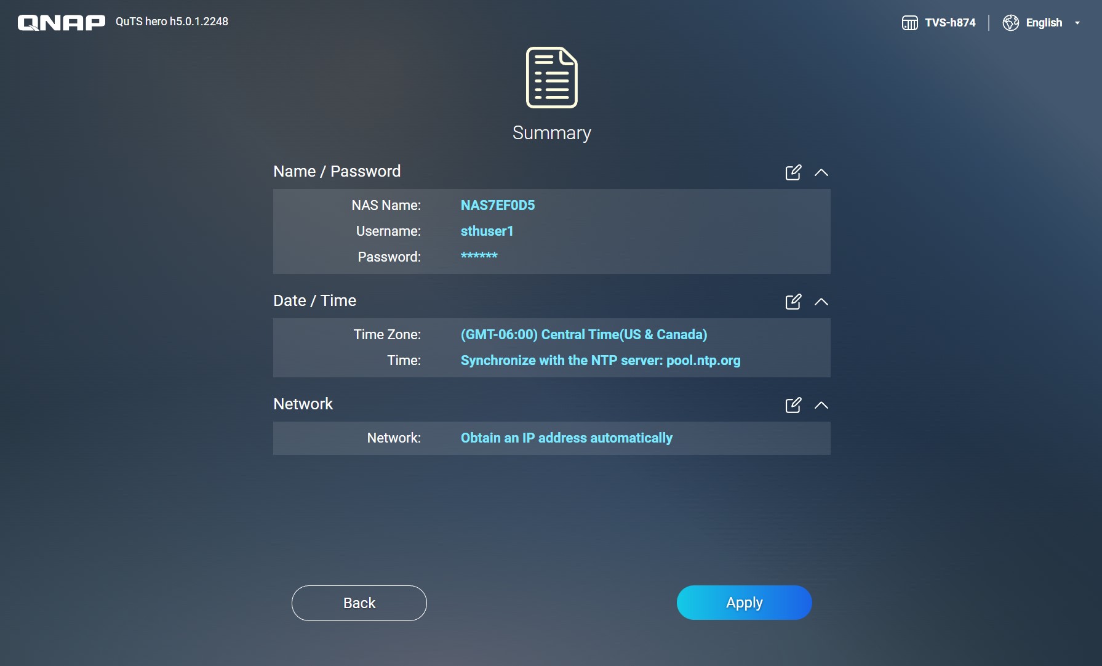Viewport: 1102px width, 666px height.
Task: Edit the Date / Time section
Action: (793, 302)
